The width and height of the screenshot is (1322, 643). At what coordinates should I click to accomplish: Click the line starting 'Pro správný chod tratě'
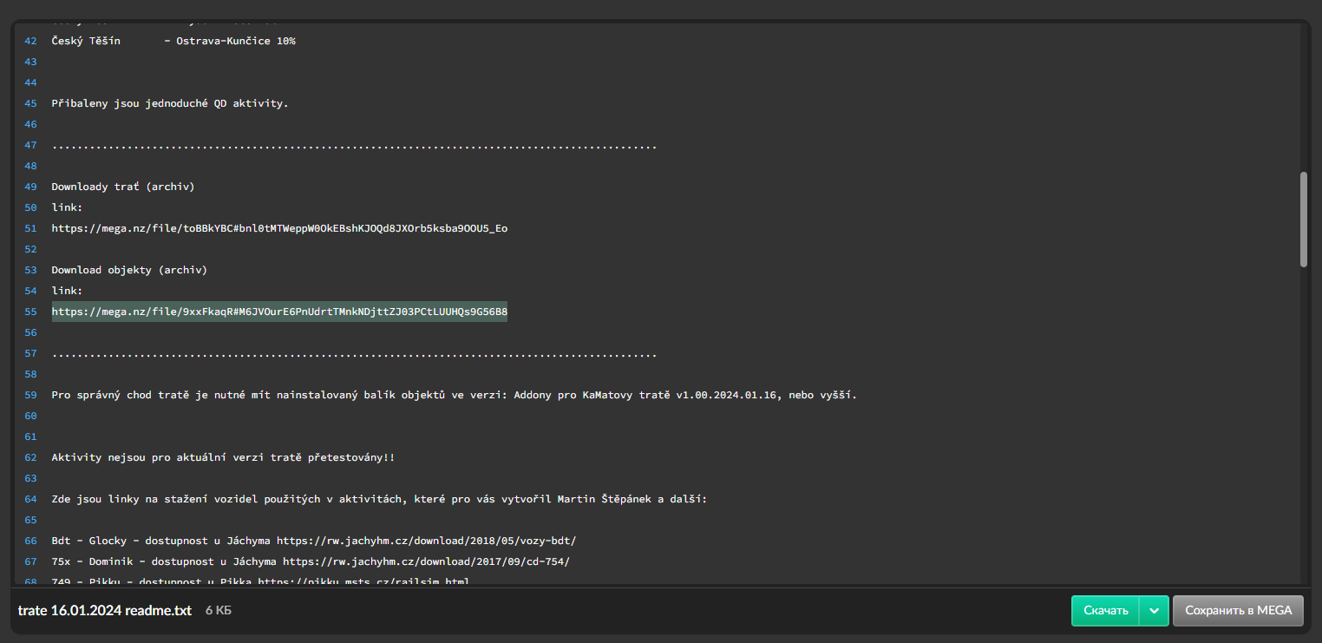[455, 395]
